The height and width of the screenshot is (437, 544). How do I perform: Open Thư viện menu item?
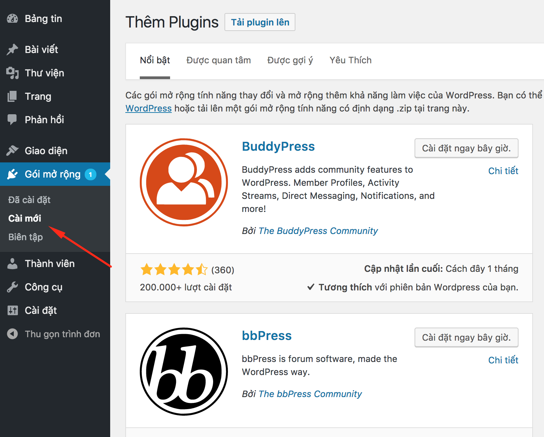55,73
